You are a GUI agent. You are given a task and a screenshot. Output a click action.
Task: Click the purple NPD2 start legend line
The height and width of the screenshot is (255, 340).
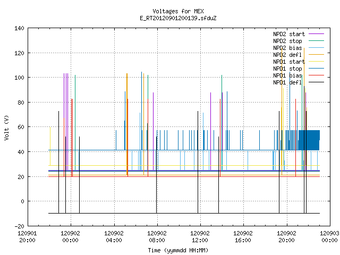click(x=317, y=34)
